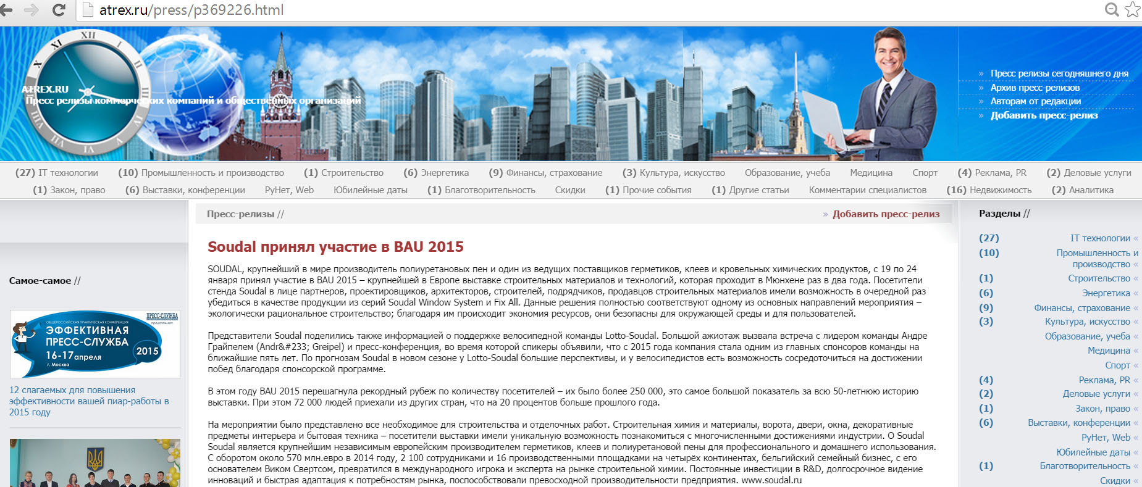1142x487 pixels.
Task: Open 'Благотворительность' in the Разделы sidebar
Action: click(x=1085, y=466)
